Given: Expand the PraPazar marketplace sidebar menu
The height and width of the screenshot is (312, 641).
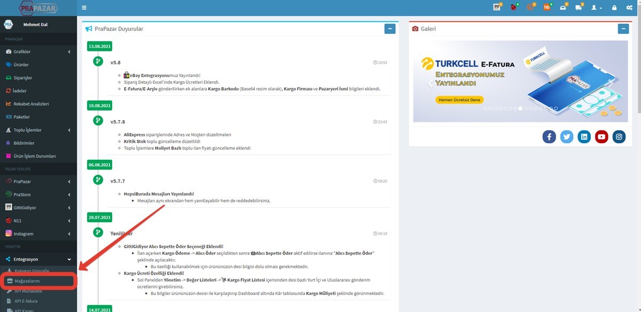Looking at the screenshot, I should (38, 182).
